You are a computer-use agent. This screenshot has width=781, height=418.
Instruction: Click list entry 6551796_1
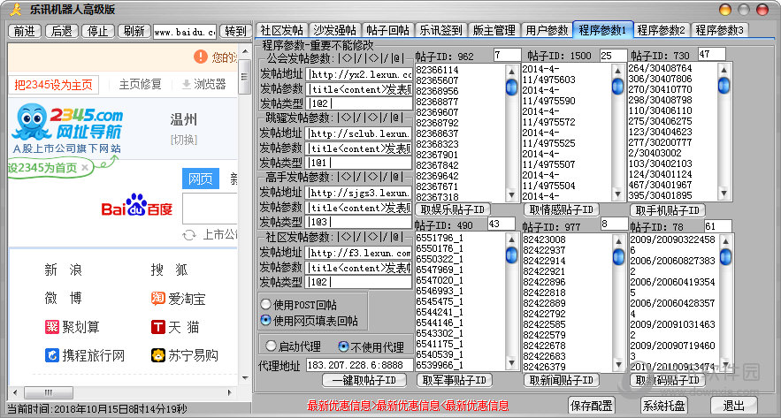(440, 239)
